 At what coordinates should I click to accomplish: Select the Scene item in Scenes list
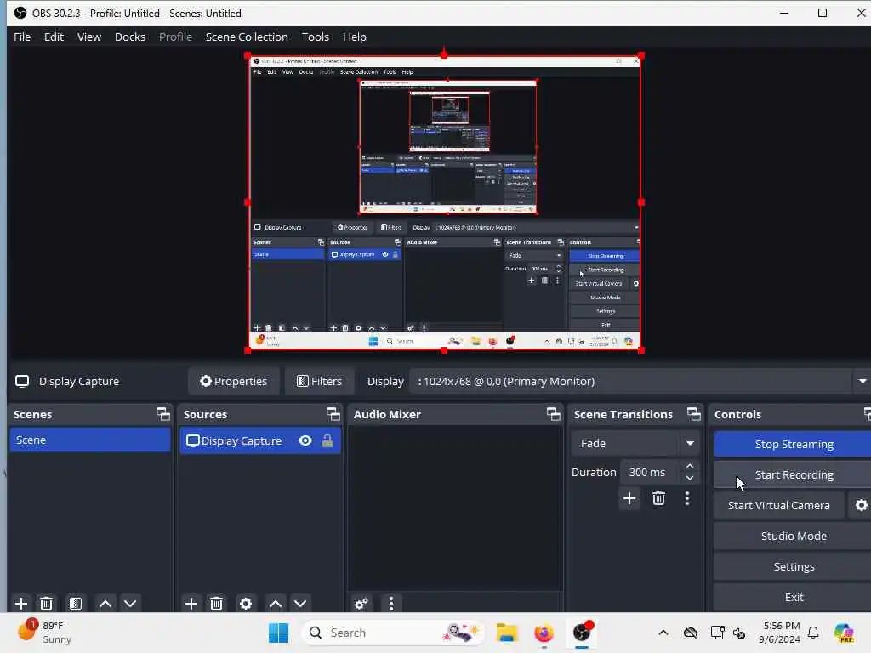(x=90, y=440)
